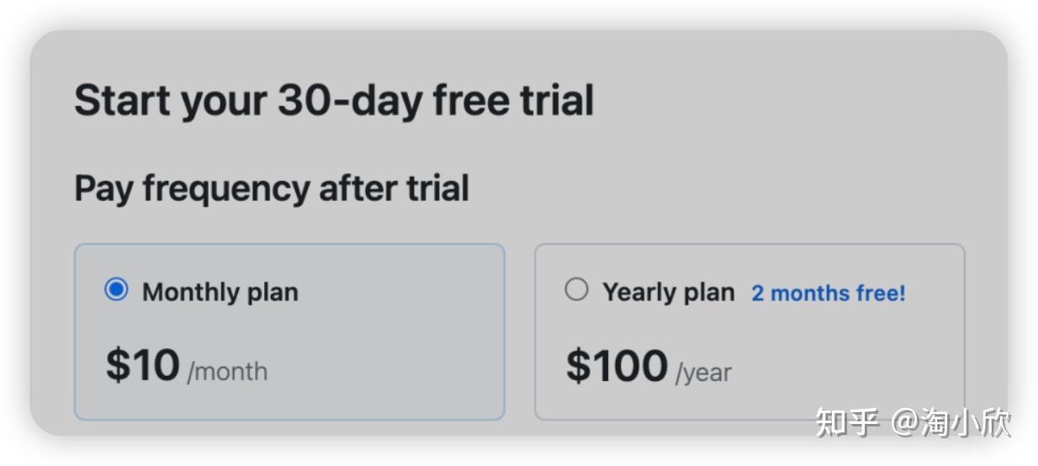Click the "/month" billing period text
Screen dimensions: 1038x466
[x=227, y=371]
